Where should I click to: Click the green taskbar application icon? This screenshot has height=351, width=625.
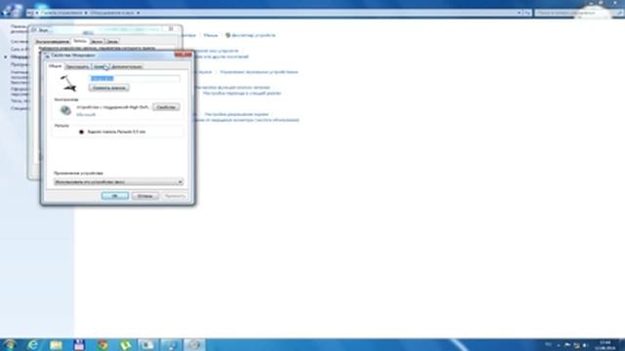tap(125, 344)
